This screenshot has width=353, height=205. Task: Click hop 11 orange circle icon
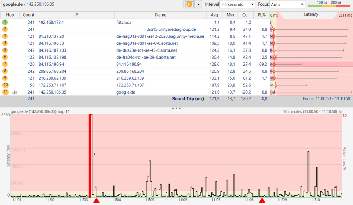click(x=5, y=92)
